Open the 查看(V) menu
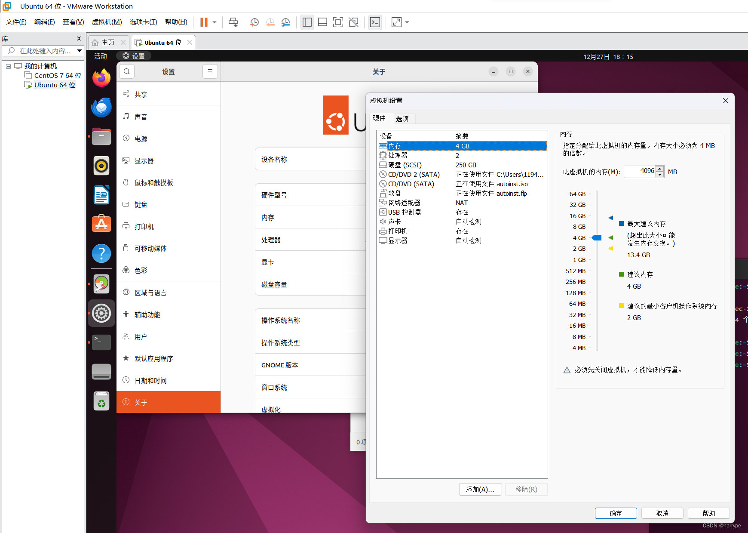The width and height of the screenshot is (748, 533). (x=74, y=22)
